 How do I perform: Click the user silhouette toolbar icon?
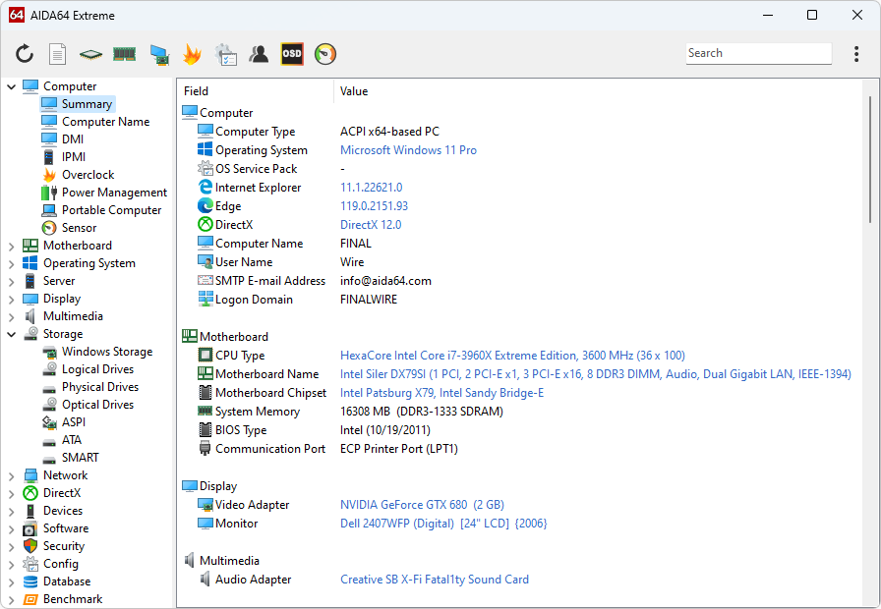259,54
